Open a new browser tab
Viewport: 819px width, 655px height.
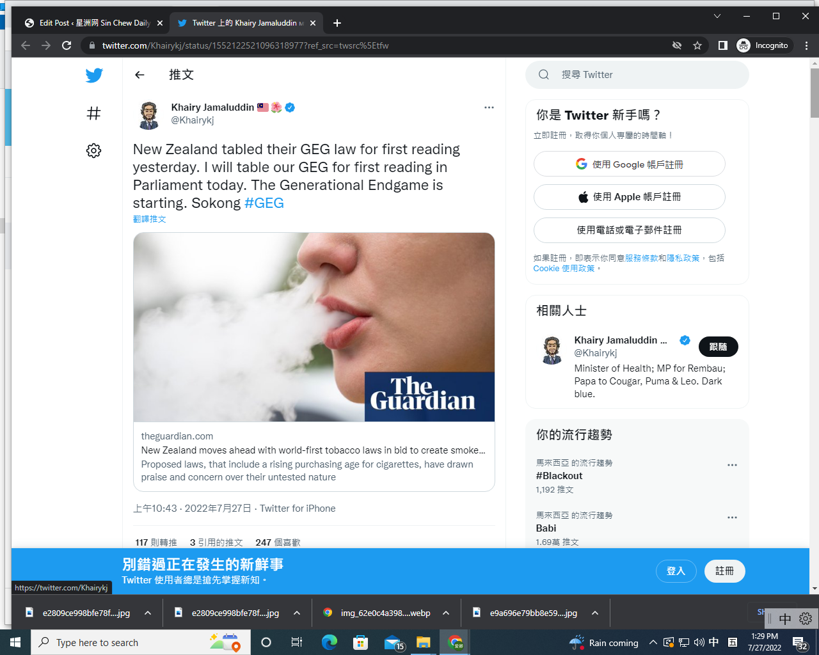[337, 23]
